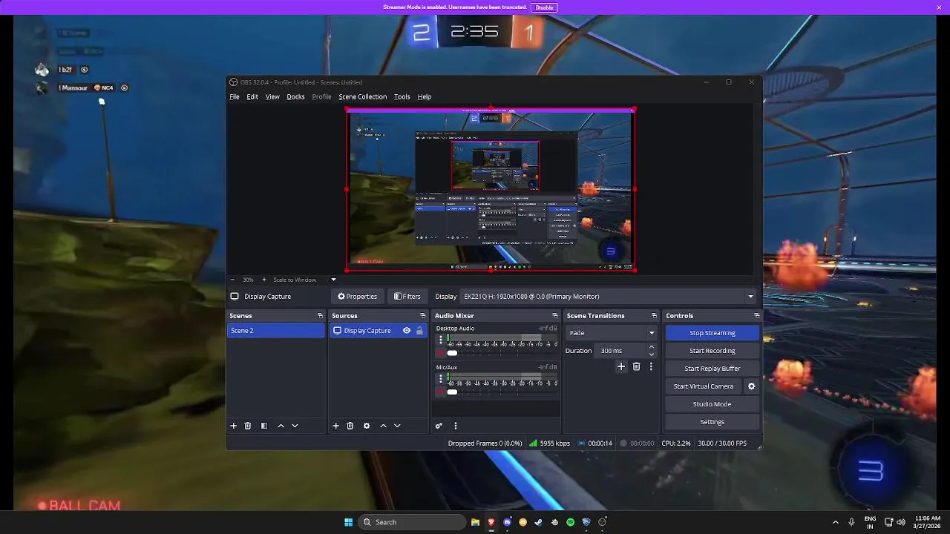Add a scene transition with plus icon
Viewport: 950px width, 534px height.
click(621, 366)
